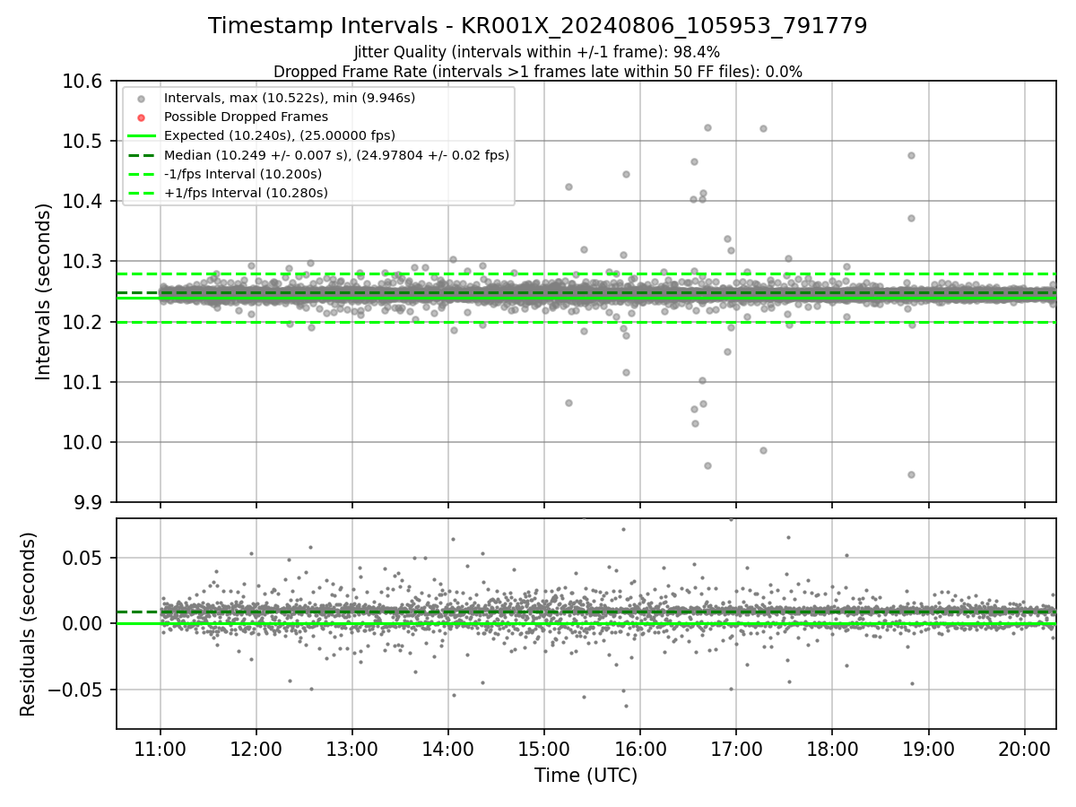Click the 17:00 x-axis tick label
Screen dimensions: 1076x807
pyautogui.click(x=736, y=748)
